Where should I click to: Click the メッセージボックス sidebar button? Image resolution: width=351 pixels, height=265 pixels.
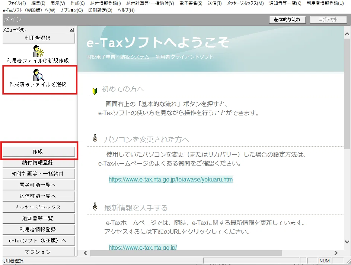(39, 207)
